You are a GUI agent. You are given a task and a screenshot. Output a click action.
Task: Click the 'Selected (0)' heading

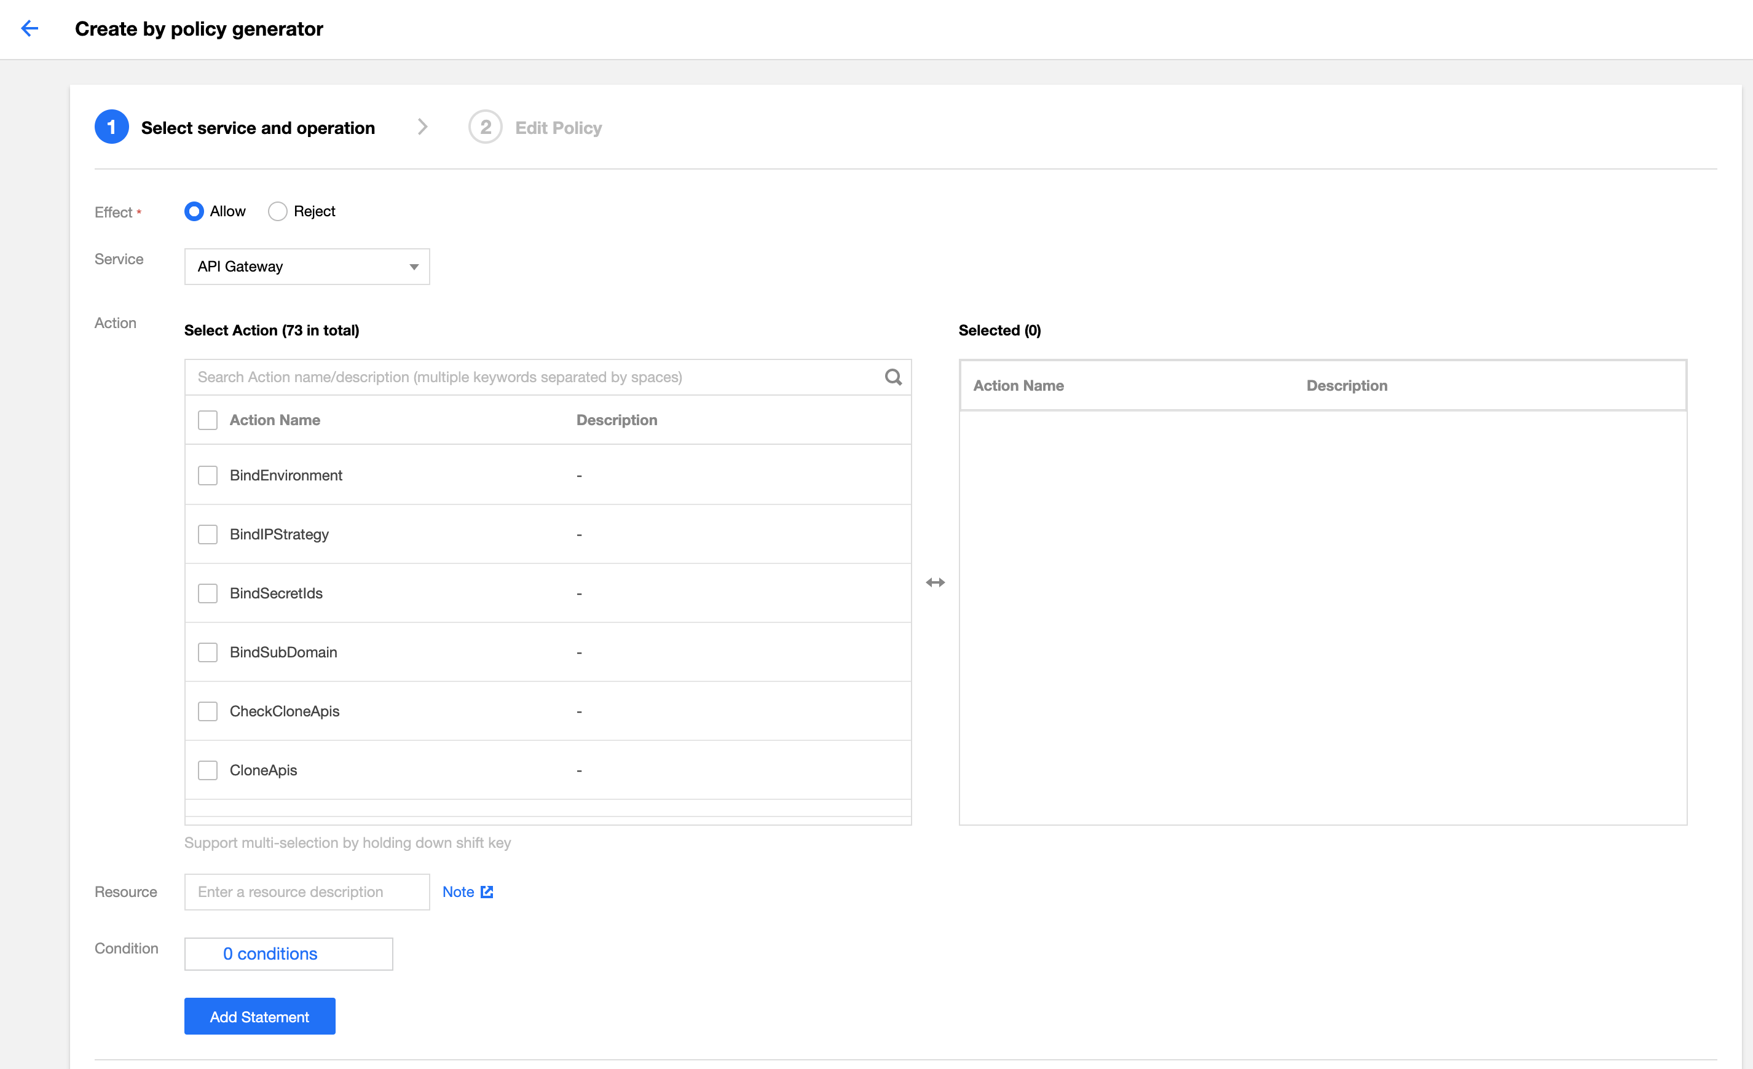click(999, 330)
